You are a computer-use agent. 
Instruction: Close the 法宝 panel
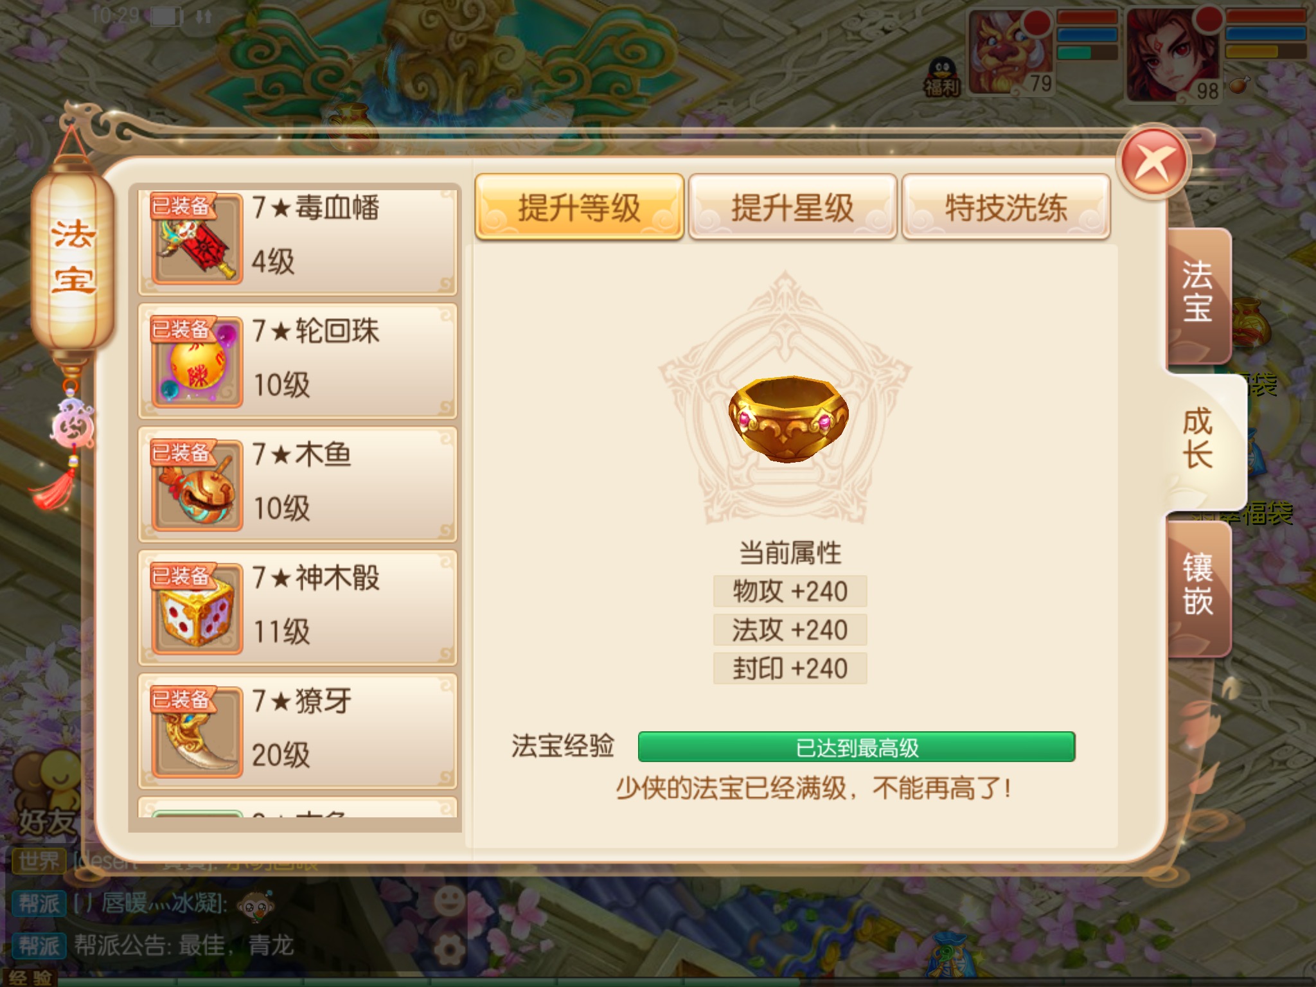[1154, 163]
